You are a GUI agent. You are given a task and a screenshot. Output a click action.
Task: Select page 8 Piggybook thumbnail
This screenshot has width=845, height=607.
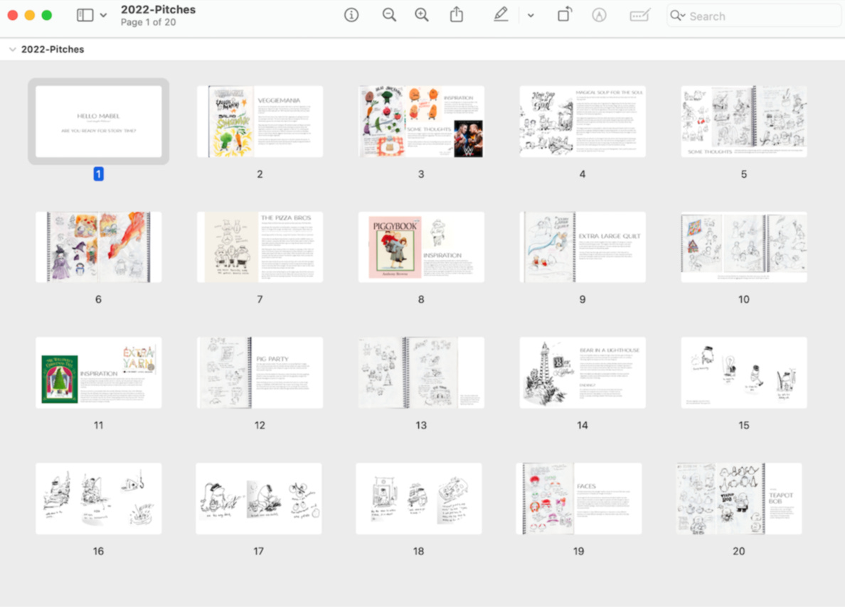421,247
